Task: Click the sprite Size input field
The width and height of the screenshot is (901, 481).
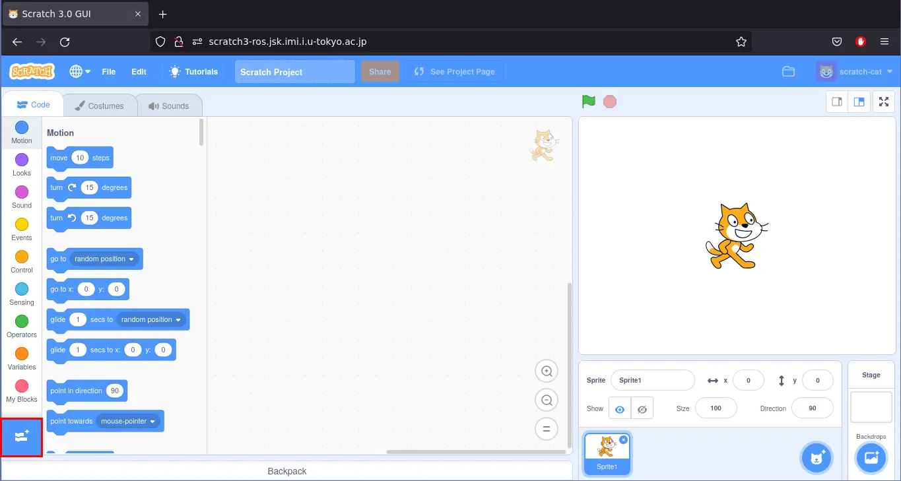Action: (716, 408)
